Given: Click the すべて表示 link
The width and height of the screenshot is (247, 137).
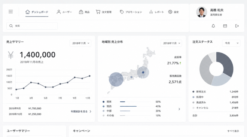Looking at the screenshot, I should [233, 131].
